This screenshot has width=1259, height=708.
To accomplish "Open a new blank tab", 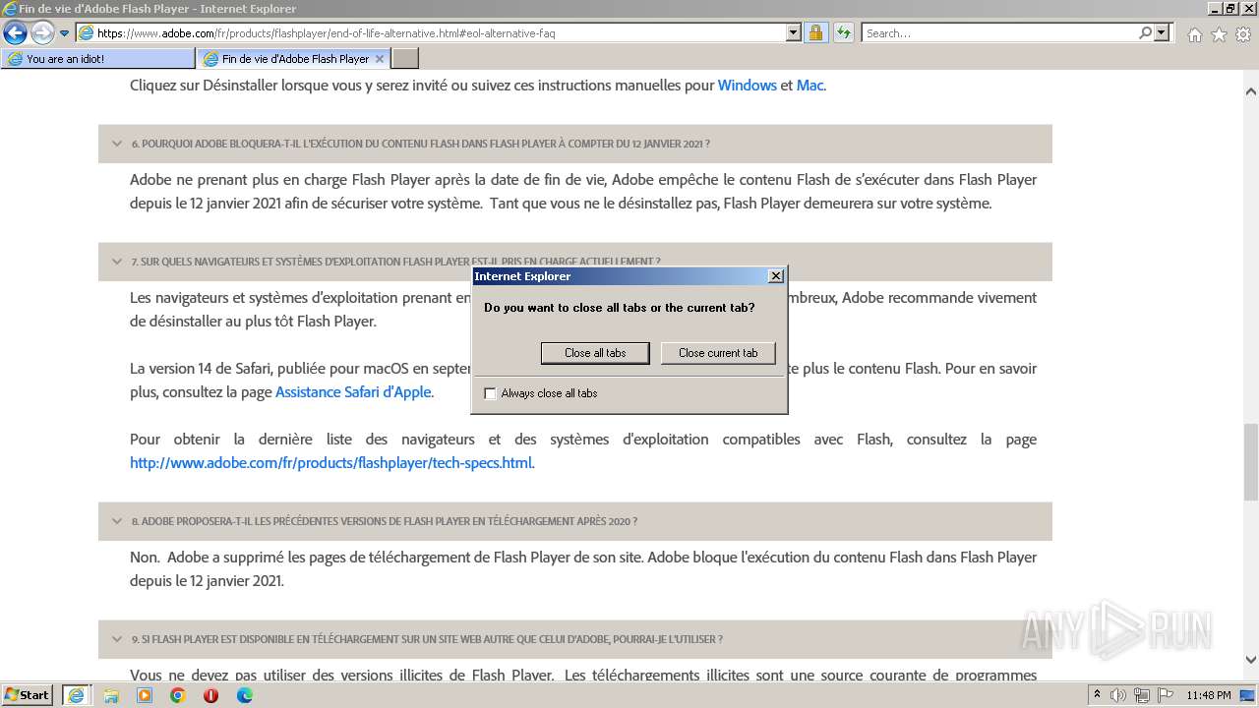I will click(x=405, y=59).
